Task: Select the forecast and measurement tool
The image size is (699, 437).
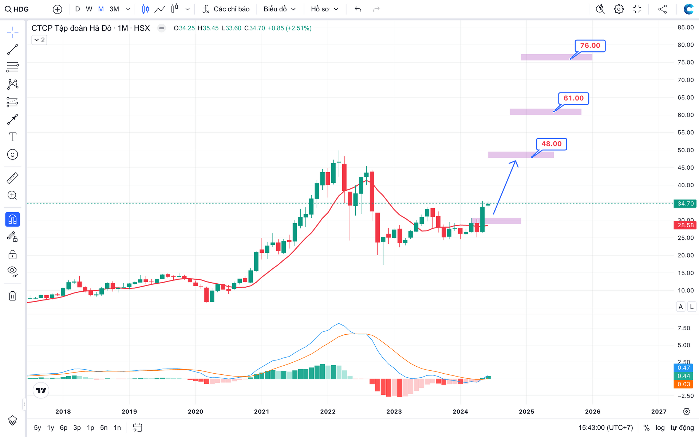Action: (13, 102)
